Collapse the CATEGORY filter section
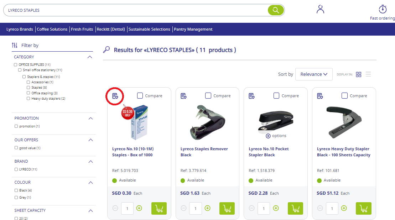This screenshot has height=220, width=395. coord(90,57)
